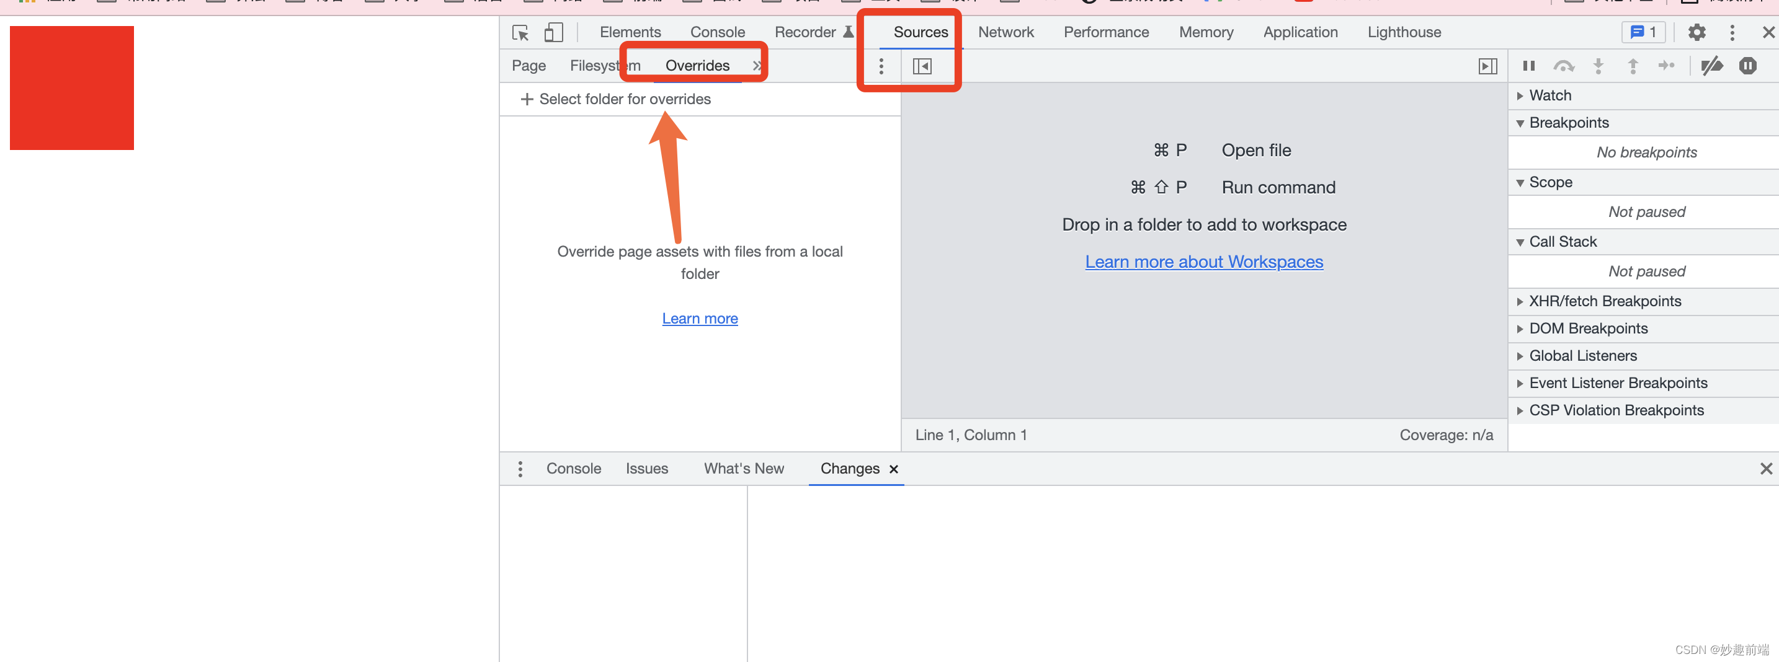
Task: Click 'Open file' shortcut hint
Action: click(1255, 151)
